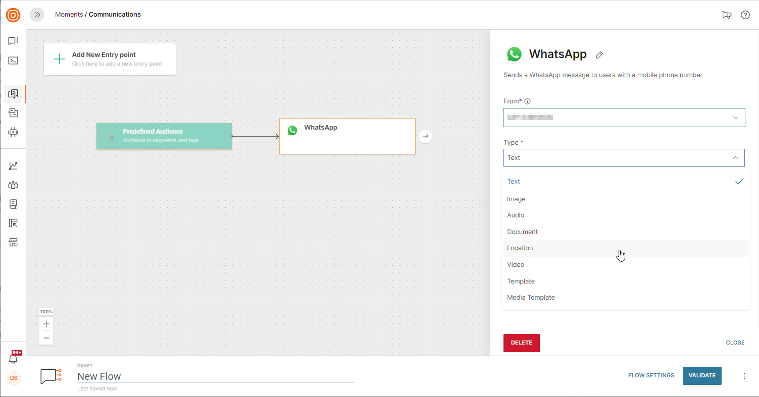Click the zoom in plus button

coord(46,324)
